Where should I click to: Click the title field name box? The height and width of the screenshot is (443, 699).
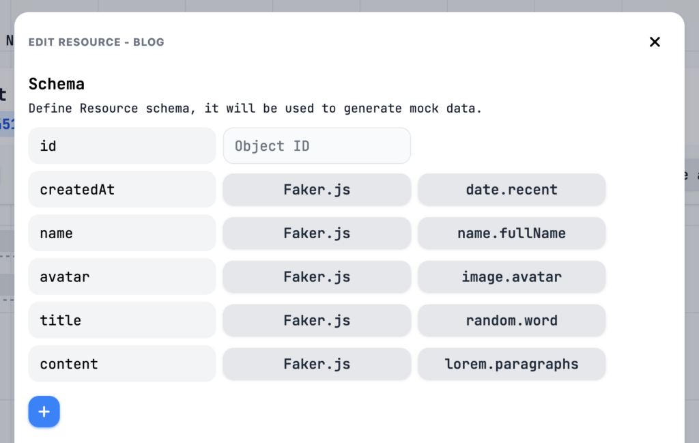click(122, 320)
